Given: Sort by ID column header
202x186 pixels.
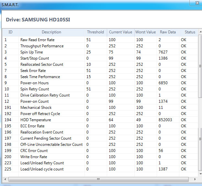Looking at the screenshot, I should tap(10, 32).
